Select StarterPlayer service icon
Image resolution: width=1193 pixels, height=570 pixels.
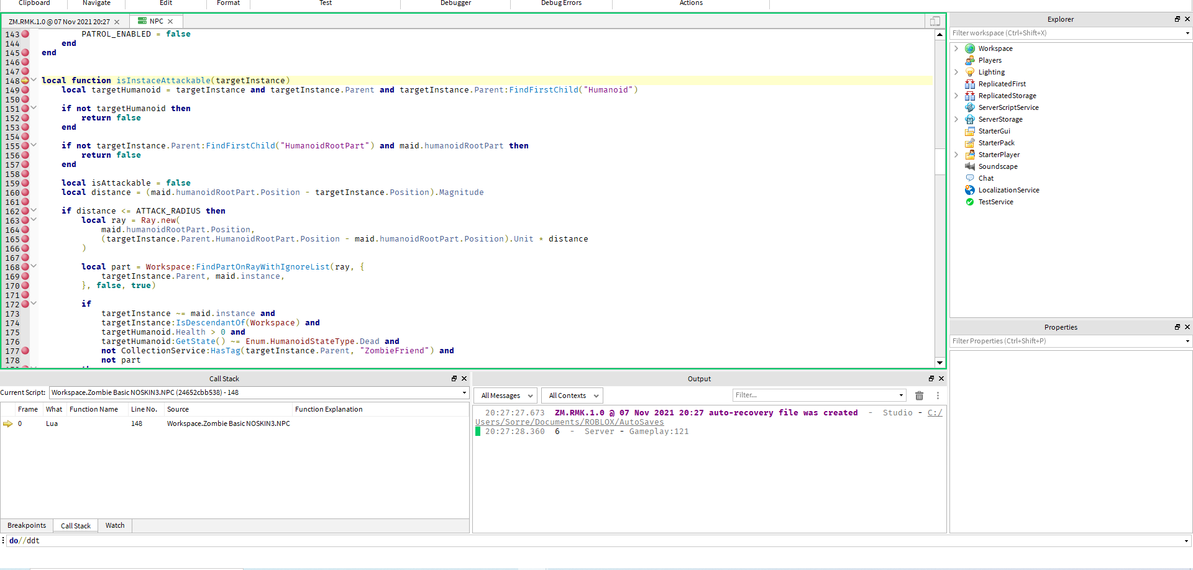[x=969, y=155]
